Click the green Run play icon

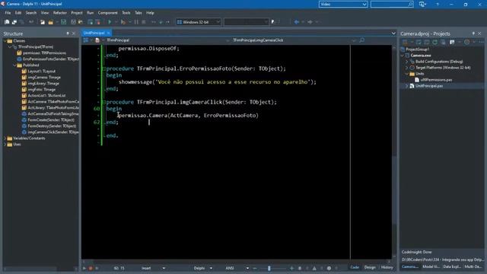pos(110,22)
